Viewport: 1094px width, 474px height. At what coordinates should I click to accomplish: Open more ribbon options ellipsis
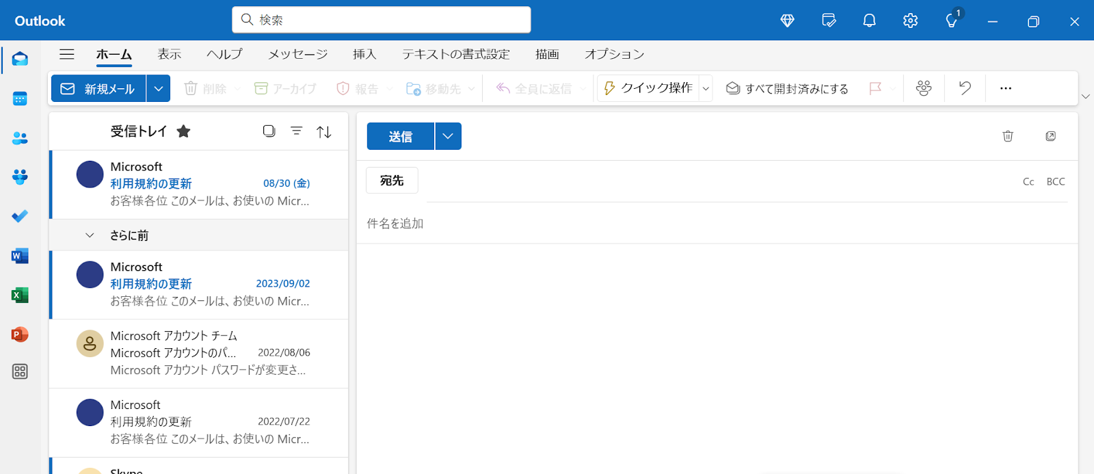pyautogui.click(x=1005, y=88)
